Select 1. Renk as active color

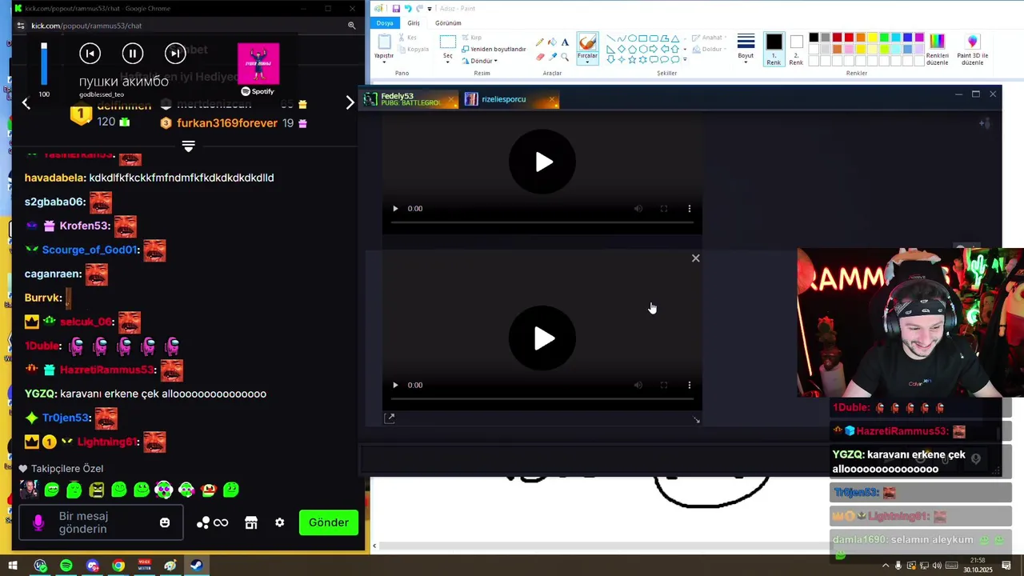pos(774,49)
